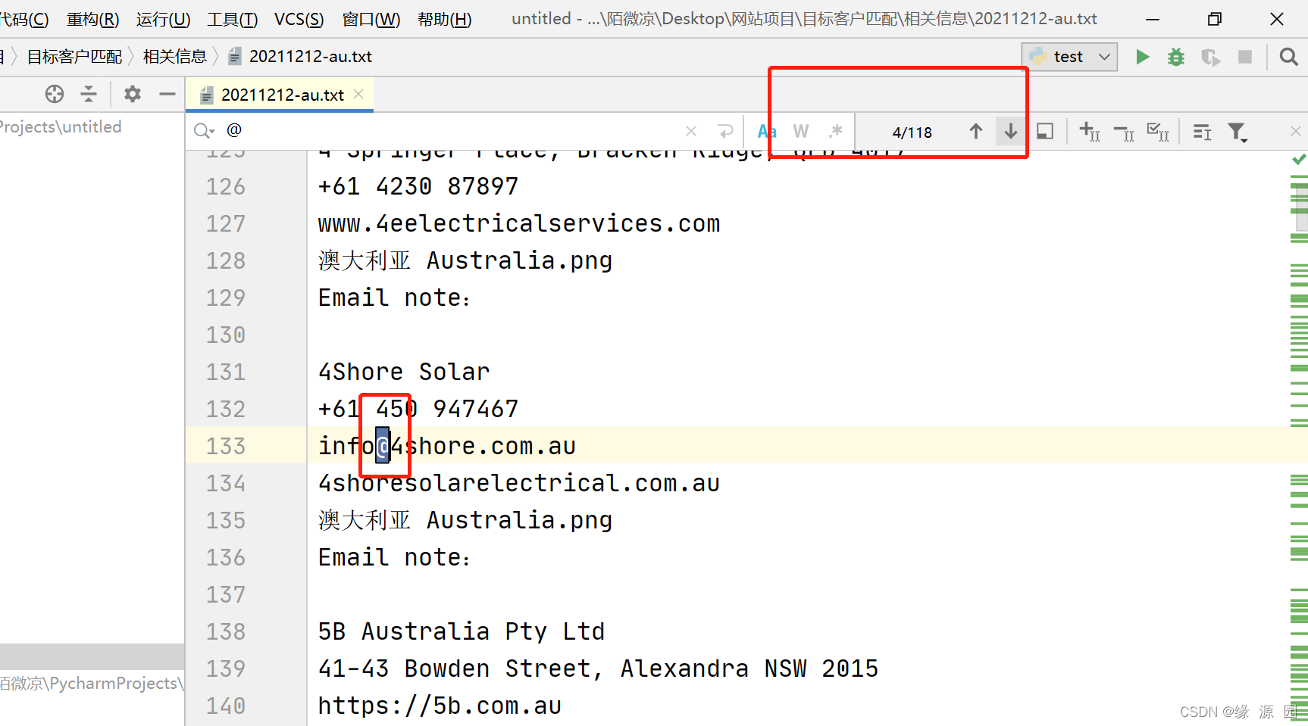This screenshot has height=726, width=1308.
Task: Click the 4/118 match counter
Action: [x=912, y=132]
